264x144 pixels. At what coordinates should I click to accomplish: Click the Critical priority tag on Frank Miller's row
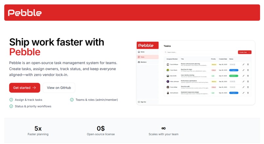click(214, 87)
